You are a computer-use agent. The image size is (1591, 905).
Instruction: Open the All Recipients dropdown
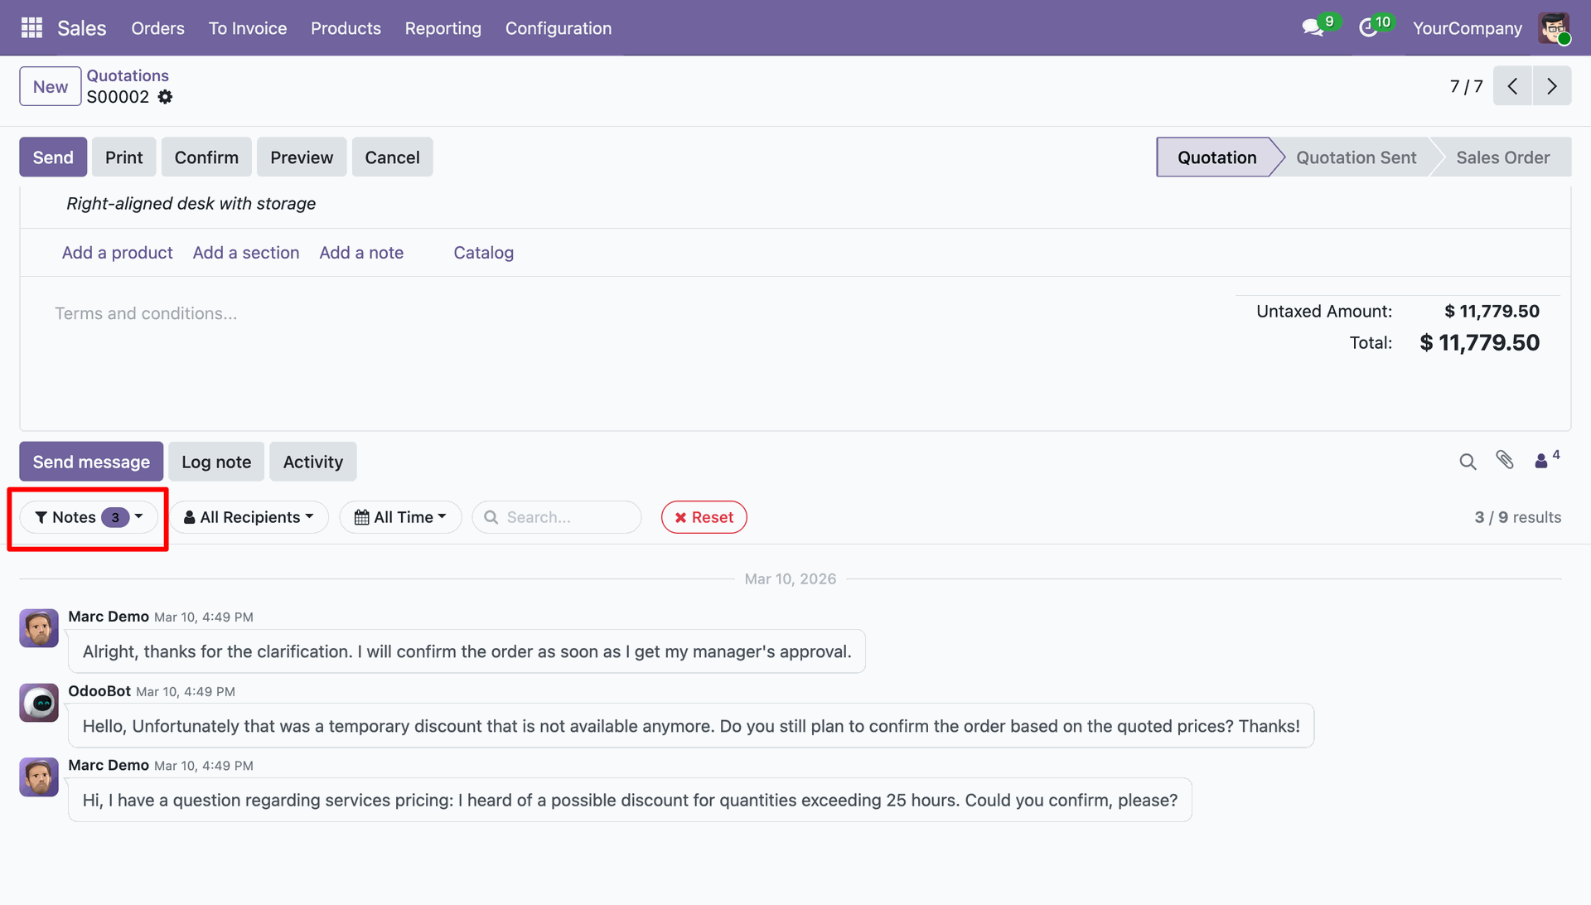[x=249, y=517]
